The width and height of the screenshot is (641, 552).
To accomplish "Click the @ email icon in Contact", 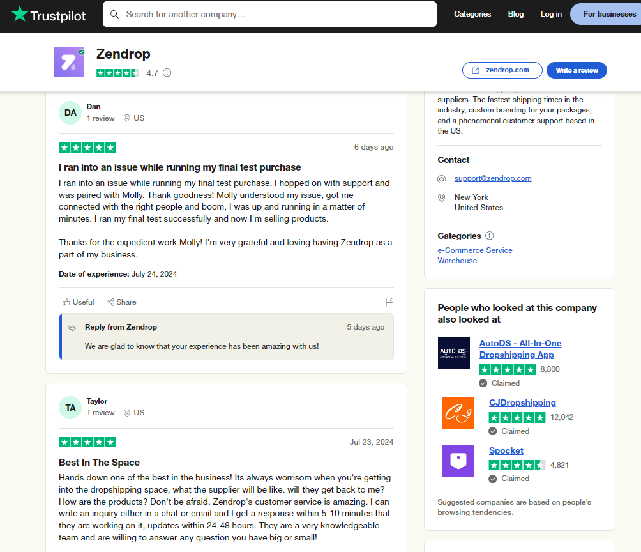I will coord(442,179).
